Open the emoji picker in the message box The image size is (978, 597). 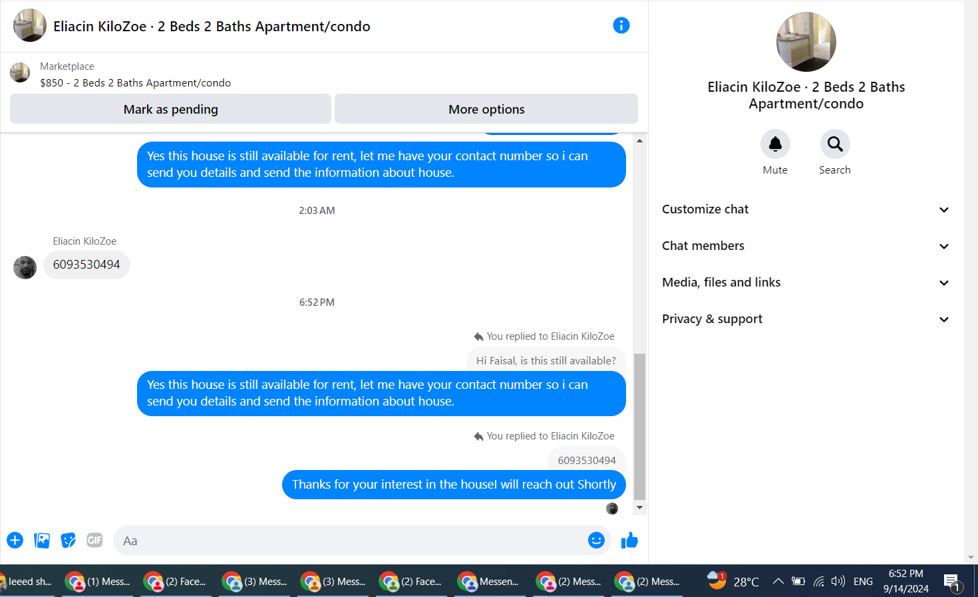tap(596, 540)
